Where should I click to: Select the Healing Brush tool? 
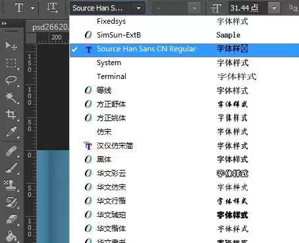(11, 151)
